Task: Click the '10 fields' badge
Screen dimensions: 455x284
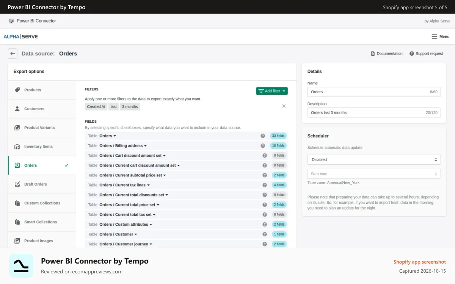Action: pos(278,146)
